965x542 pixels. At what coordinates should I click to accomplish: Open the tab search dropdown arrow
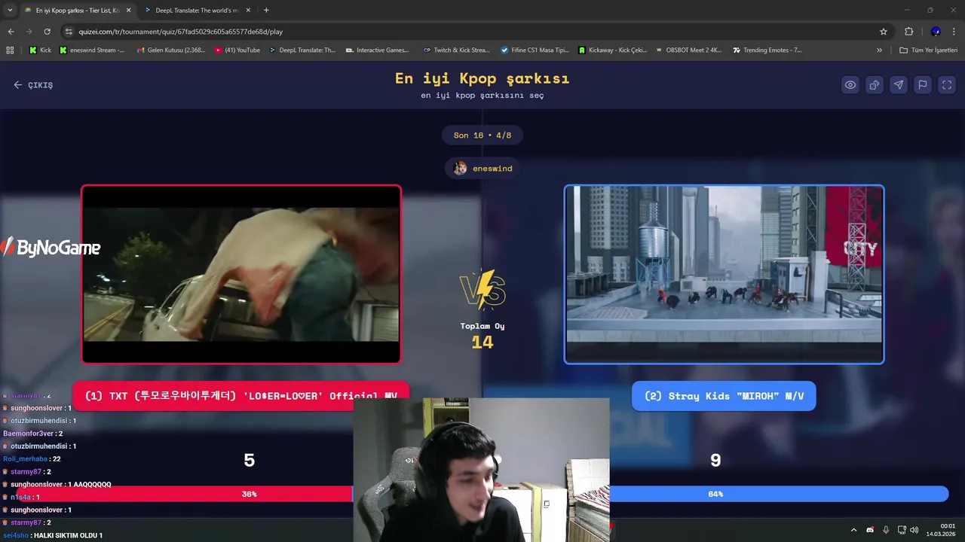click(10, 11)
